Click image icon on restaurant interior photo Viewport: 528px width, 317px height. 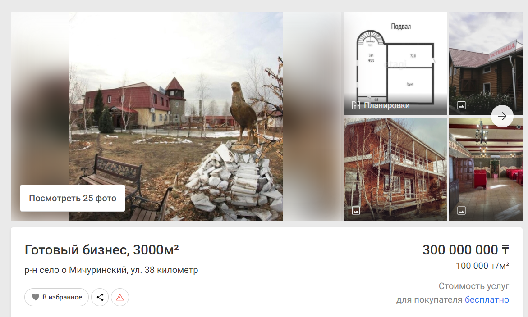[x=461, y=211]
